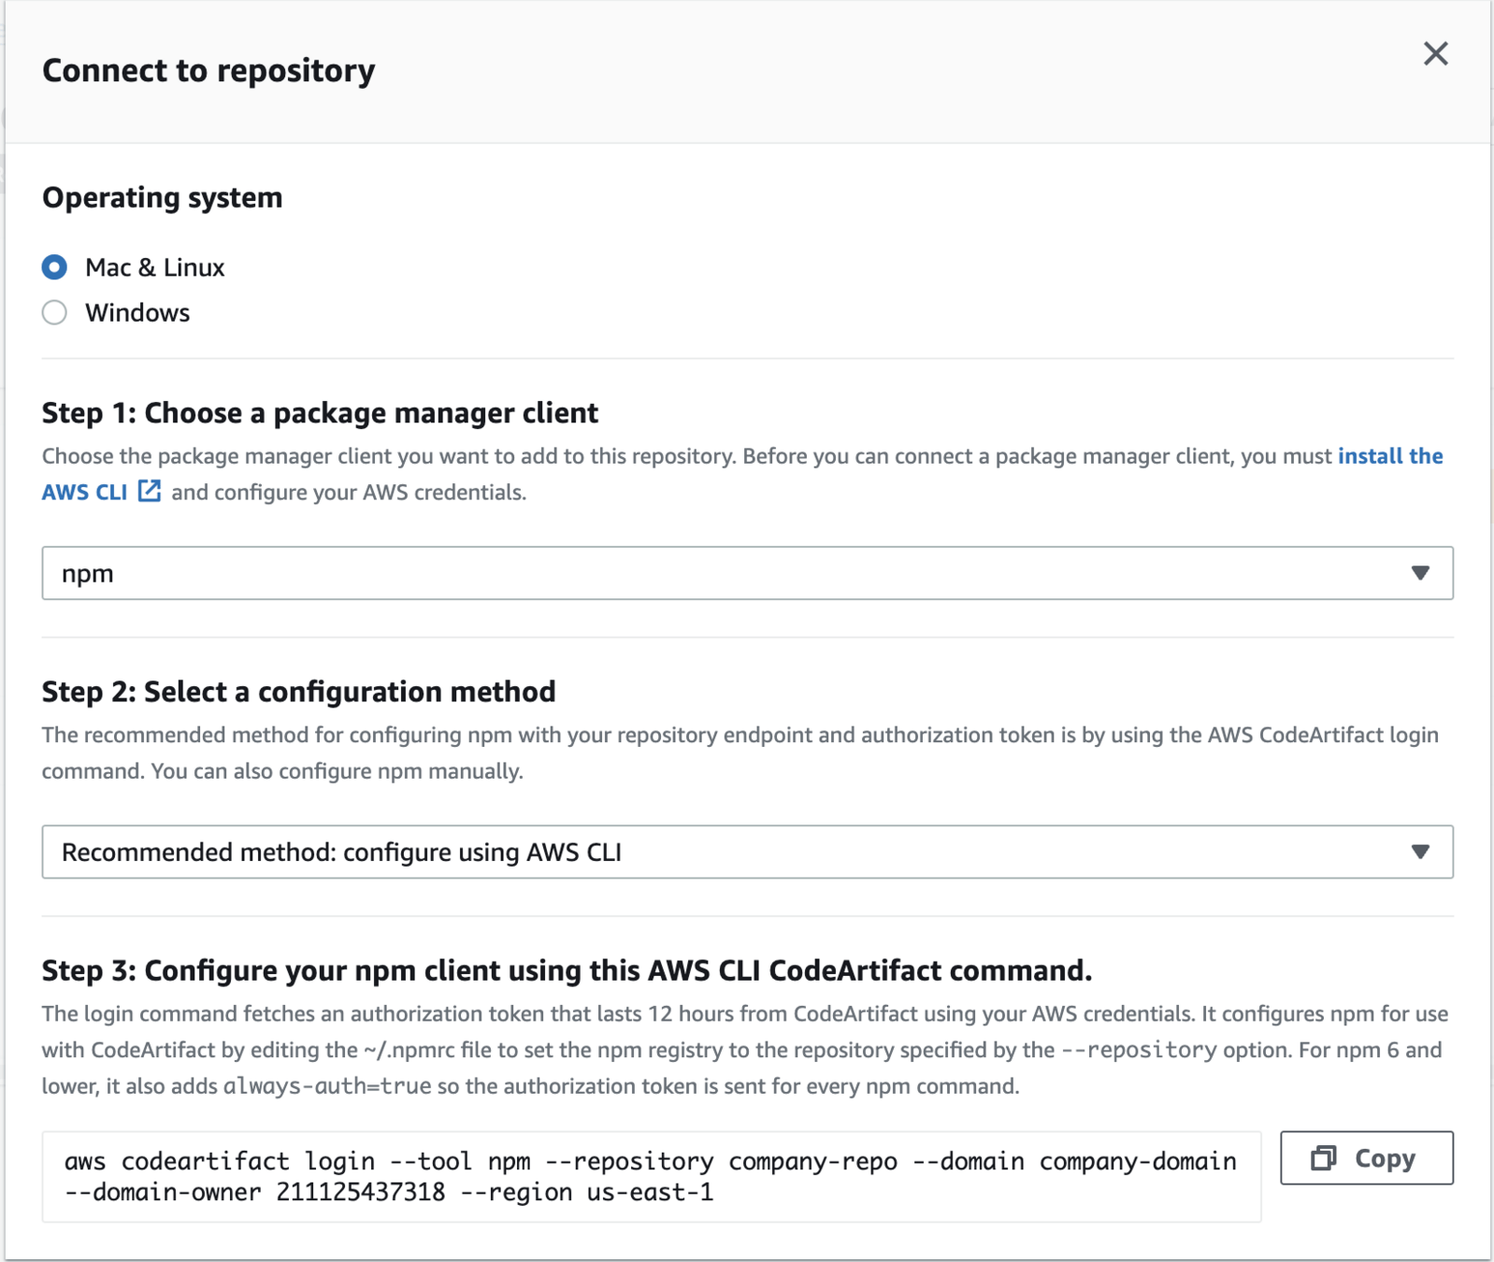The height and width of the screenshot is (1262, 1494).
Task: Open the npm package manager dropdown
Action: coord(729,573)
